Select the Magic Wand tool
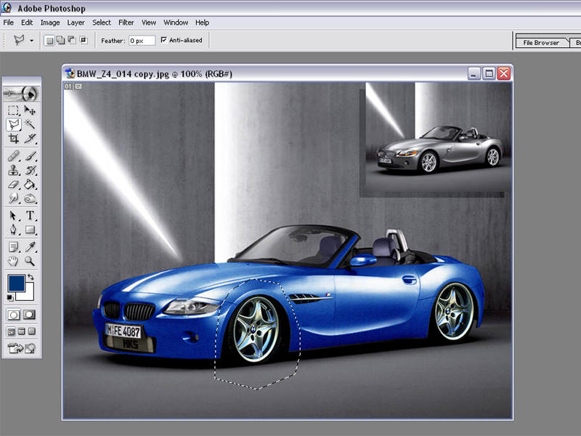581x436 pixels. tap(30, 124)
